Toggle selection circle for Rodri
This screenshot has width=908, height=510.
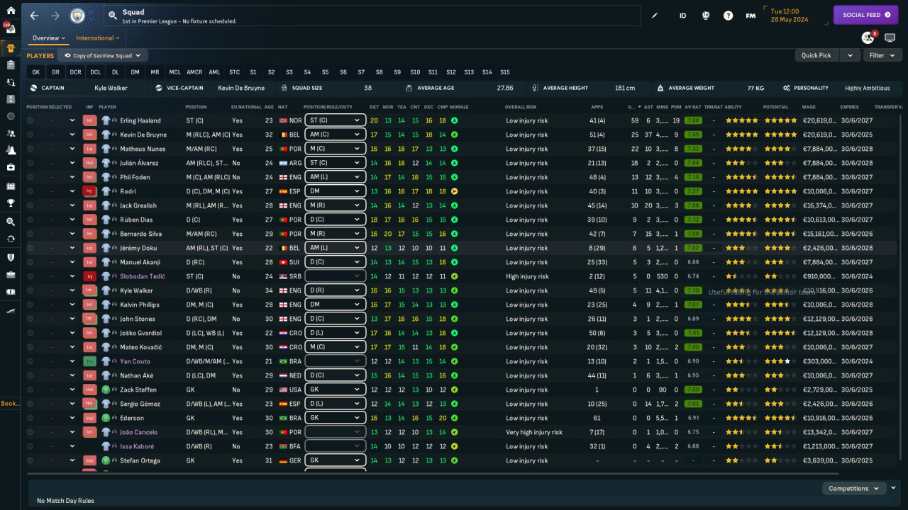[x=31, y=191]
